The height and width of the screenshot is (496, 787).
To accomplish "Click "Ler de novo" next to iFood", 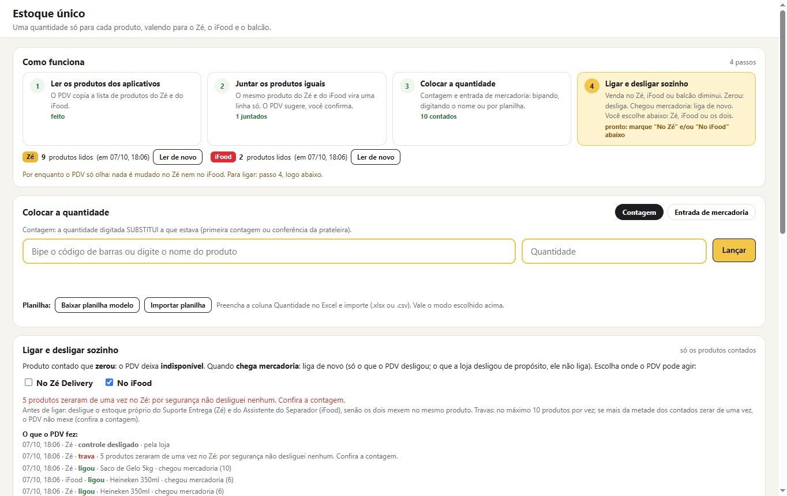I will tap(376, 157).
